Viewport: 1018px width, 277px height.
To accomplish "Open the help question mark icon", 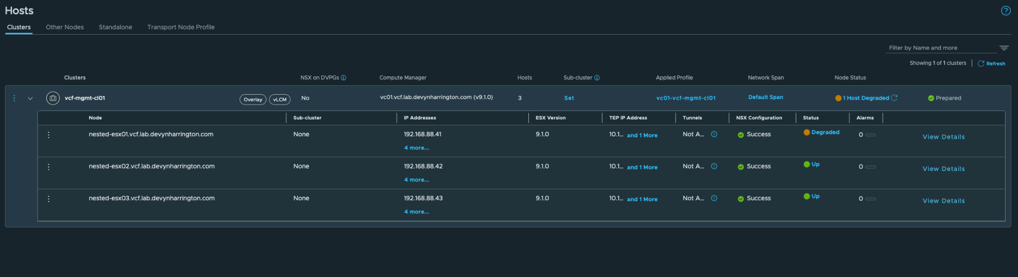I will click(x=1006, y=10).
